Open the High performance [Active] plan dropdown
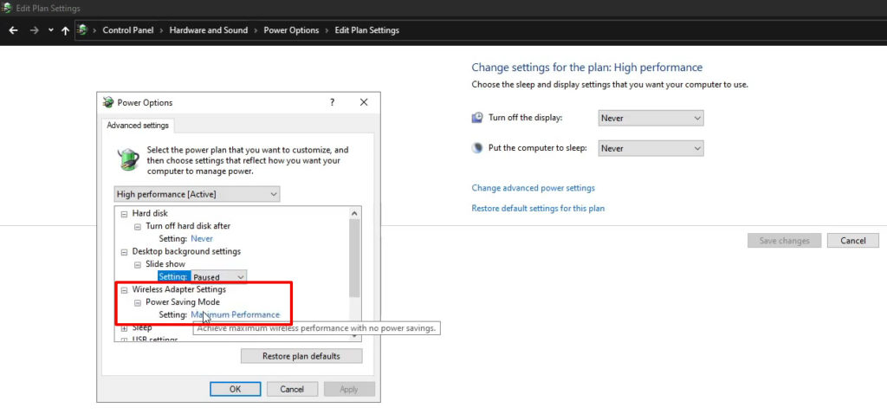Image resolution: width=887 pixels, height=414 pixels. click(197, 195)
